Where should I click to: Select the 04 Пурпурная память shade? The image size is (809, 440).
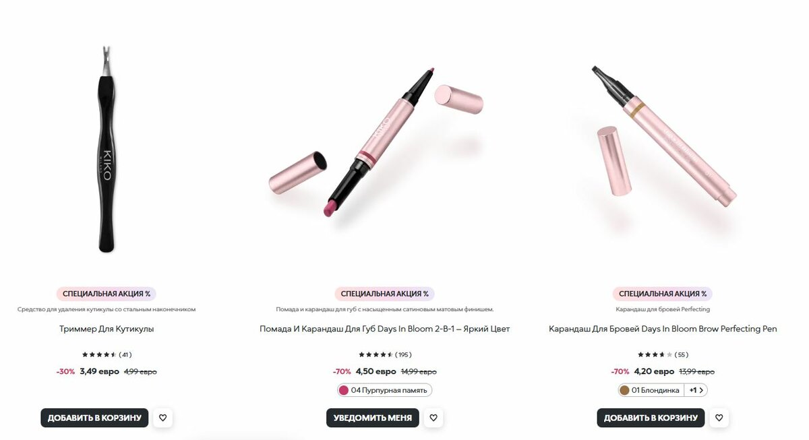(384, 390)
